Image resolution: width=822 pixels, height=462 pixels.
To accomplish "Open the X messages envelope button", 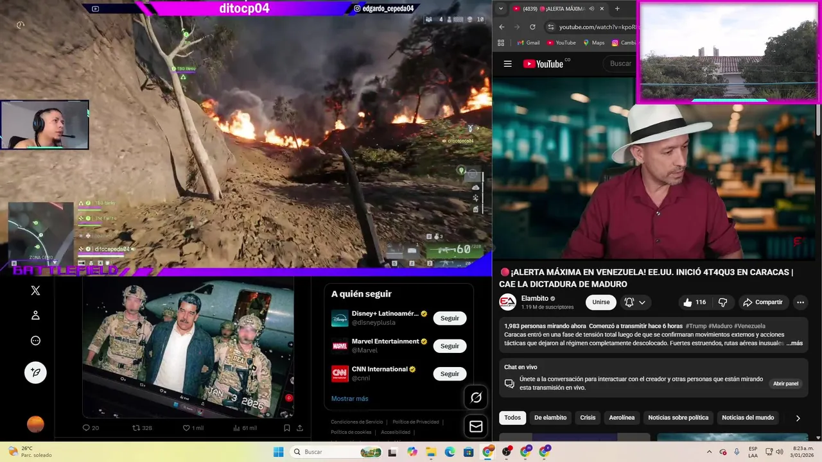I will pos(476,426).
